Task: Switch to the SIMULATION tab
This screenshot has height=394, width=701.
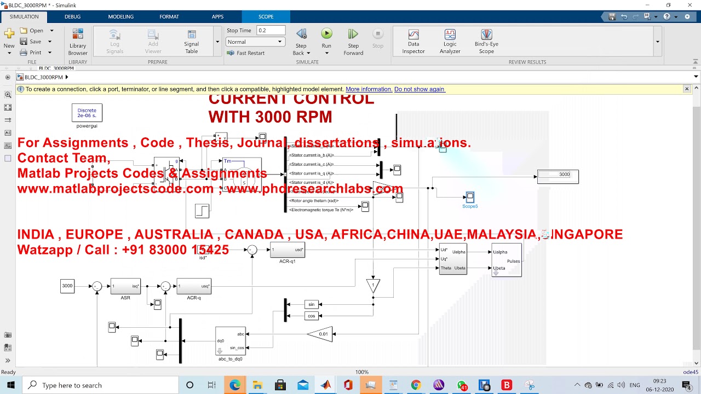Action: (x=24, y=16)
